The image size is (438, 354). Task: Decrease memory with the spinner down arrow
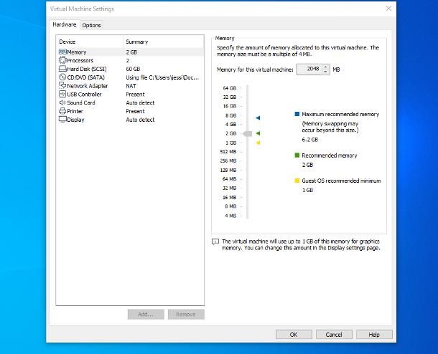pos(325,72)
